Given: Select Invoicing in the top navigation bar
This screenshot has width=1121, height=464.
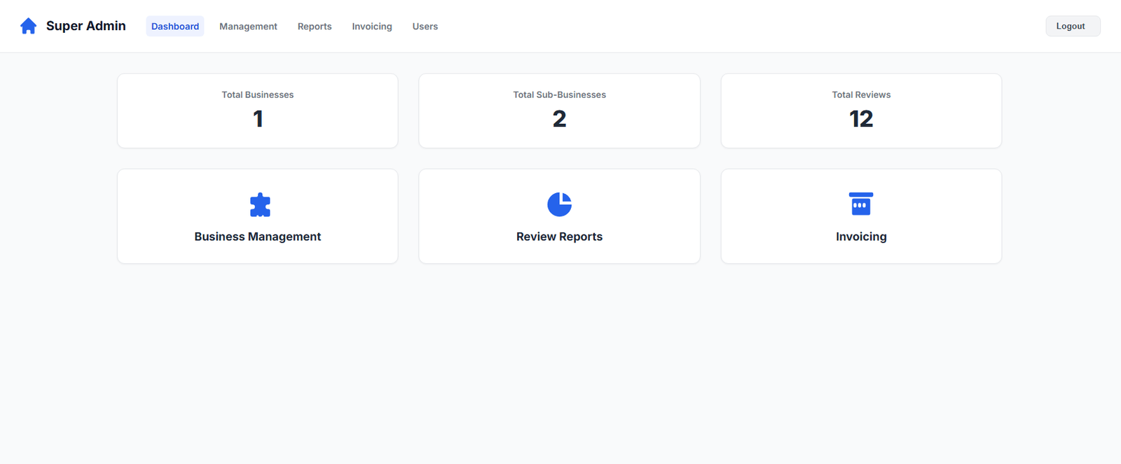Looking at the screenshot, I should click(x=372, y=27).
